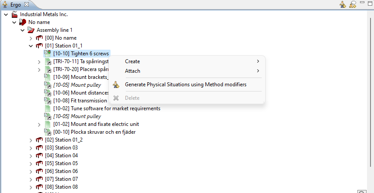Click the Tighten 6 screws item icon
The width and height of the screenshot is (374, 193).
pyautogui.click(x=48, y=54)
